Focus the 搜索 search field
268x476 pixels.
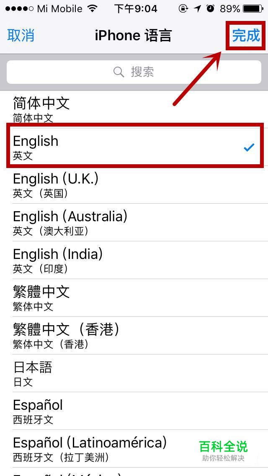pyautogui.click(x=134, y=72)
